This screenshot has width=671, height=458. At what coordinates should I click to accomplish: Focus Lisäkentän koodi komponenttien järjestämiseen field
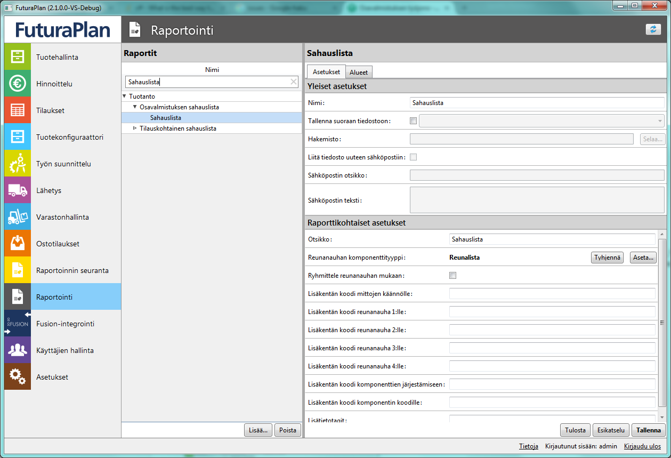pos(552,384)
